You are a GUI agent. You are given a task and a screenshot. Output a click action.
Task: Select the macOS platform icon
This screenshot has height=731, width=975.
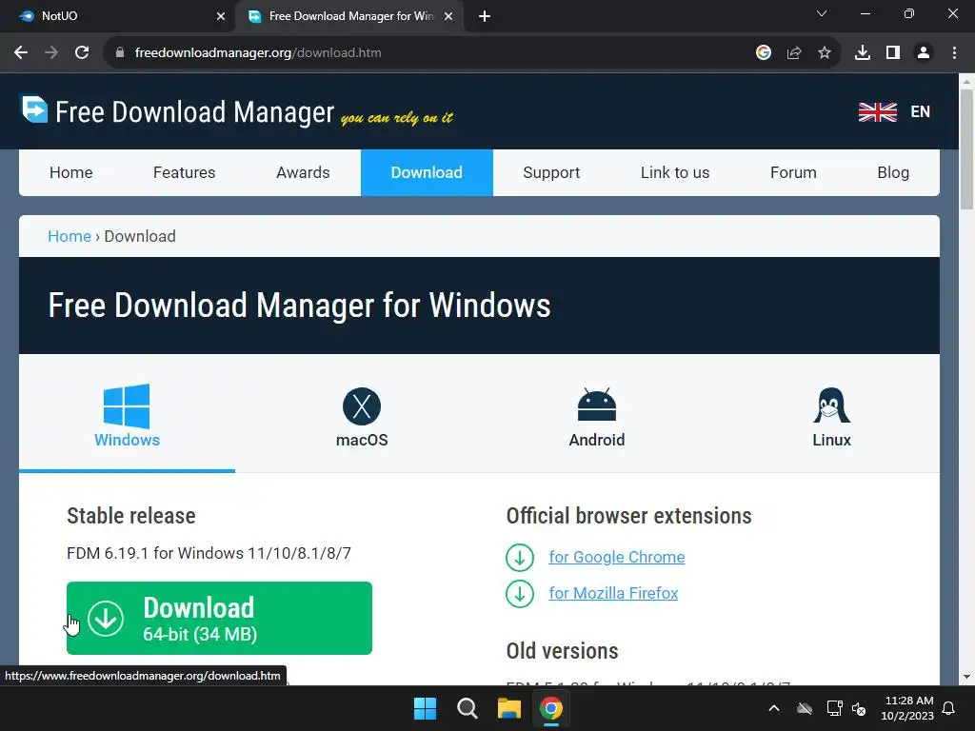362,406
